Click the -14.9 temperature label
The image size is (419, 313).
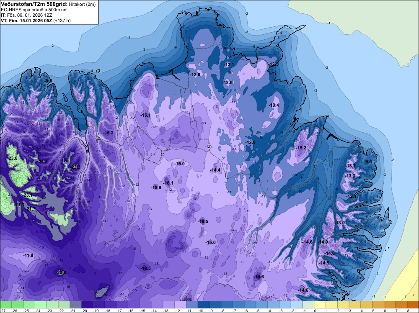[x=323, y=242]
